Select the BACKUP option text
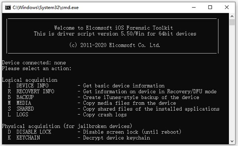 (x=25, y=97)
